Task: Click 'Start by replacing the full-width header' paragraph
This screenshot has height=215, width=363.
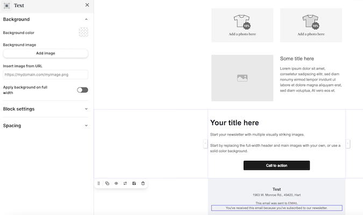Action: (275, 148)
